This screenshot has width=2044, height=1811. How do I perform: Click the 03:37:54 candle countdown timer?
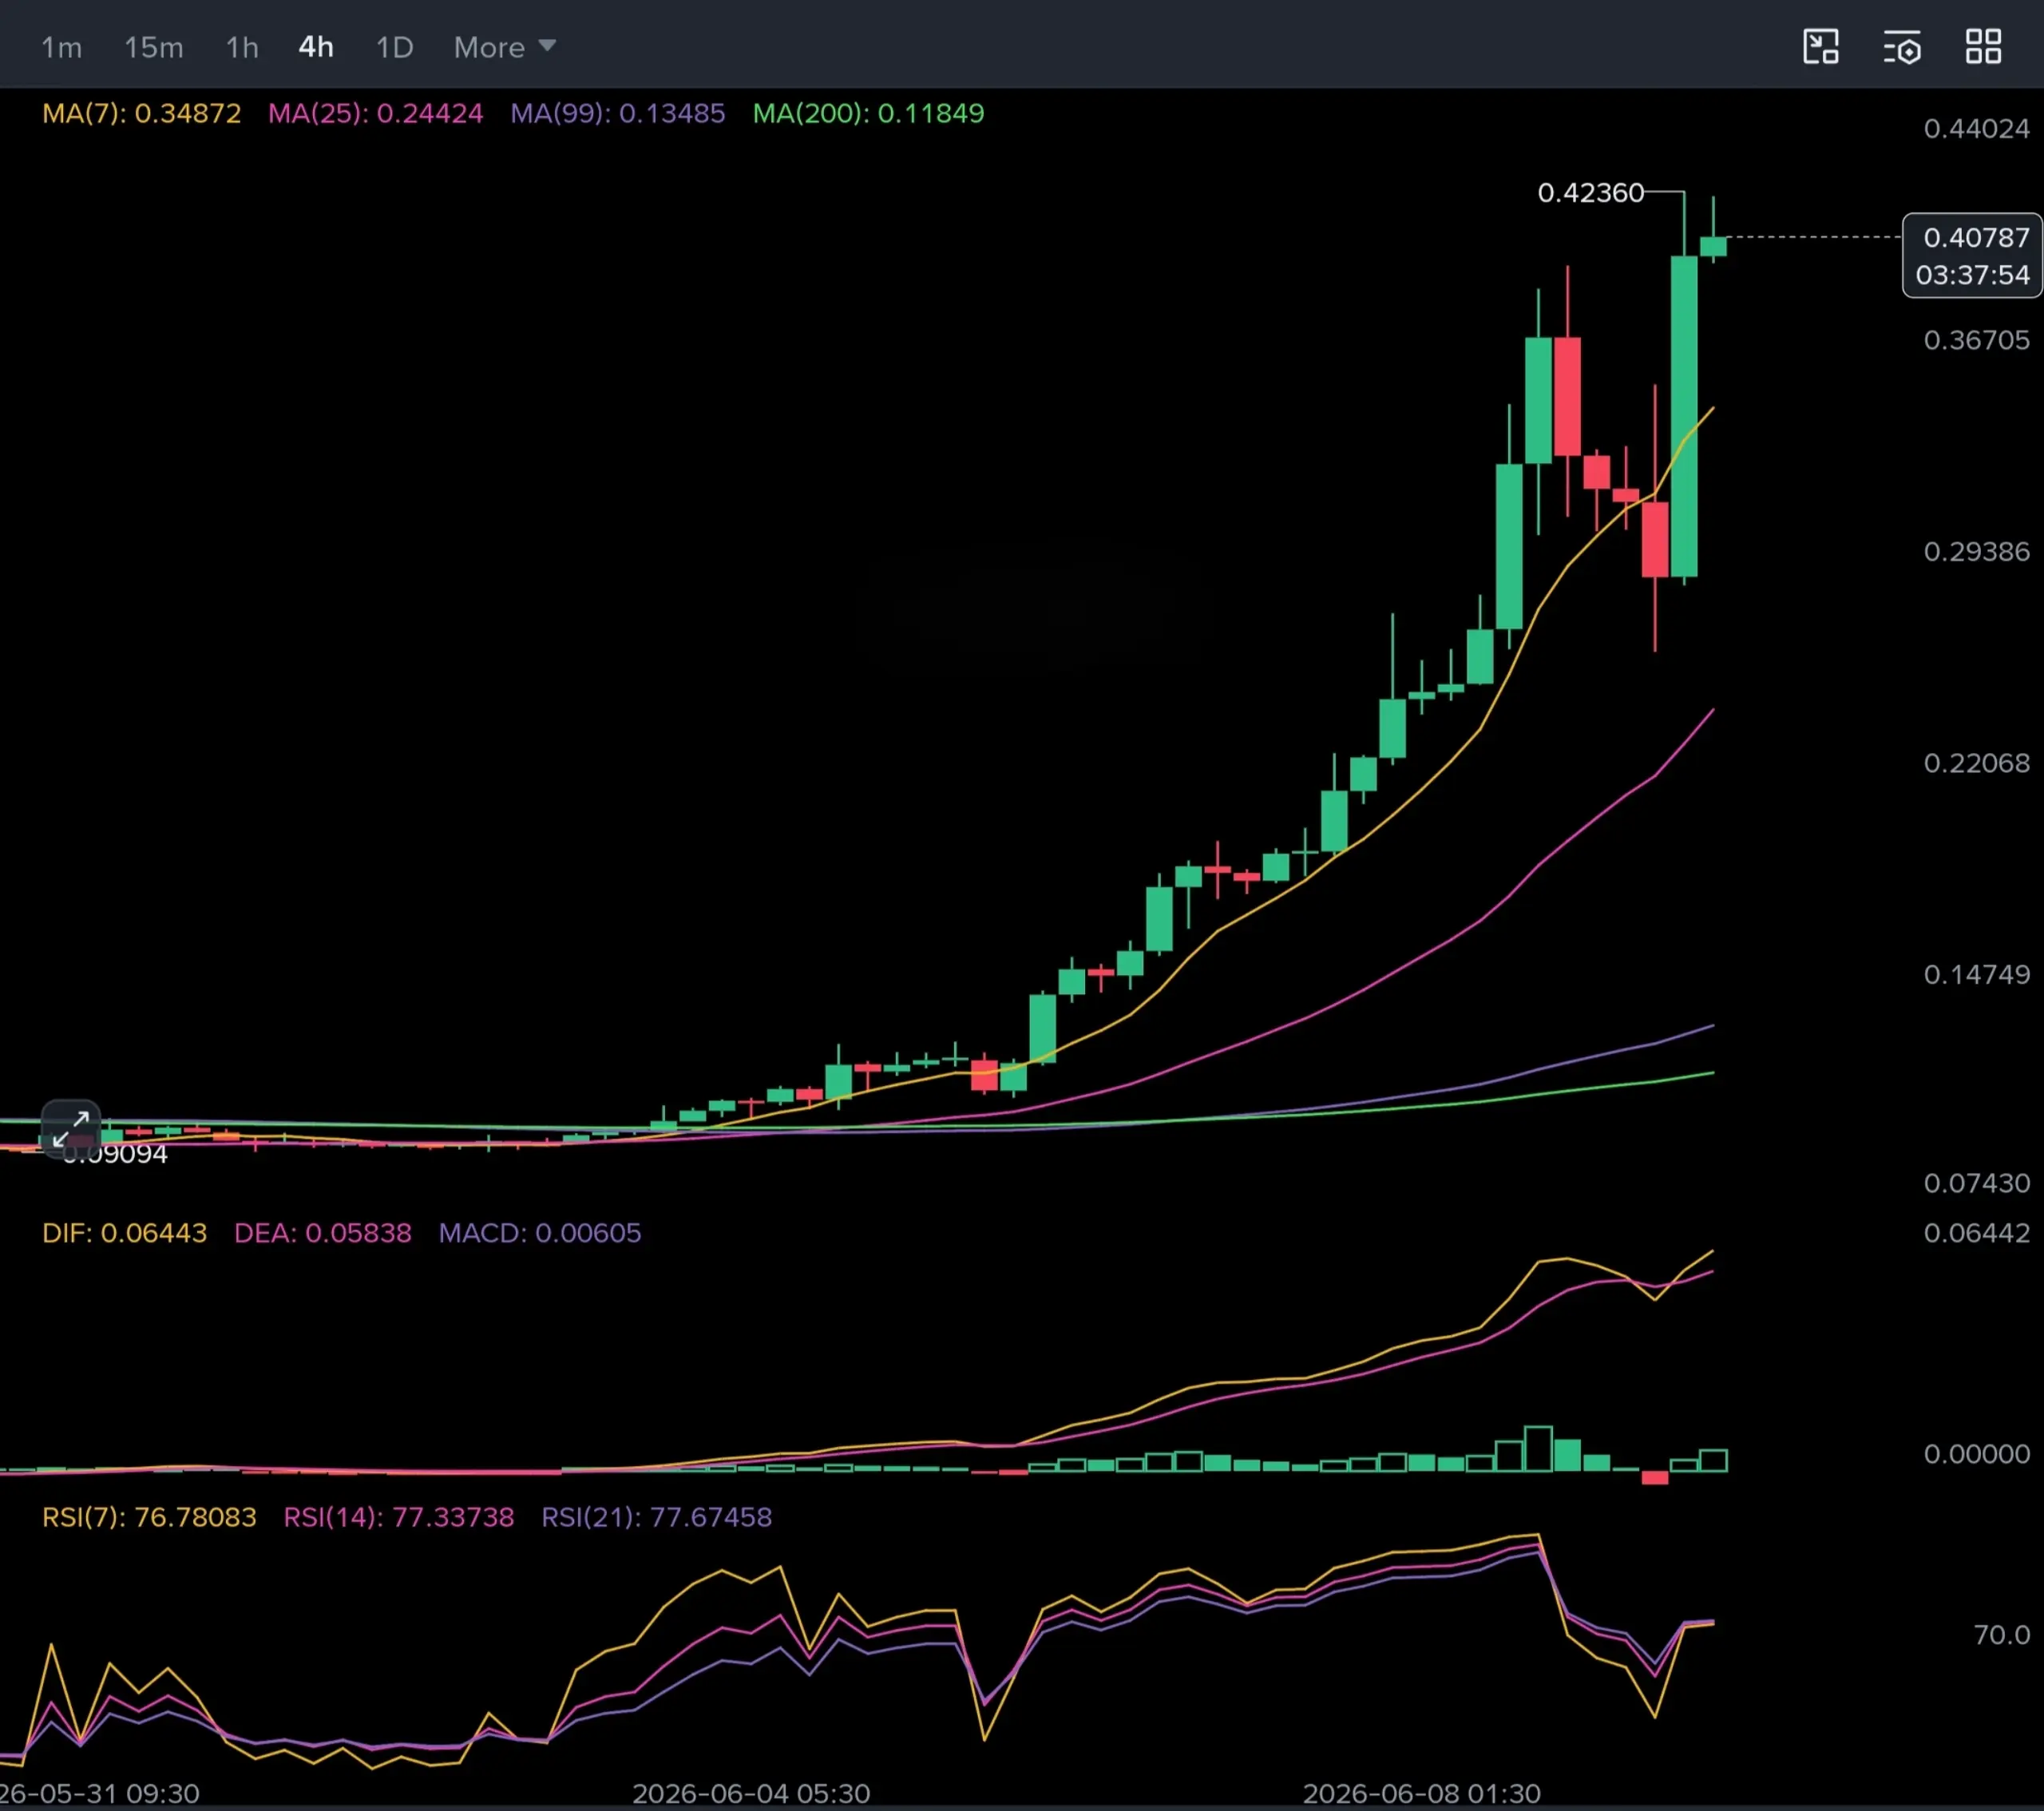pos(1972,275)
